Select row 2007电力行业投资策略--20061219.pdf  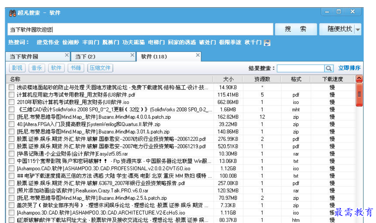pos(181,146)
